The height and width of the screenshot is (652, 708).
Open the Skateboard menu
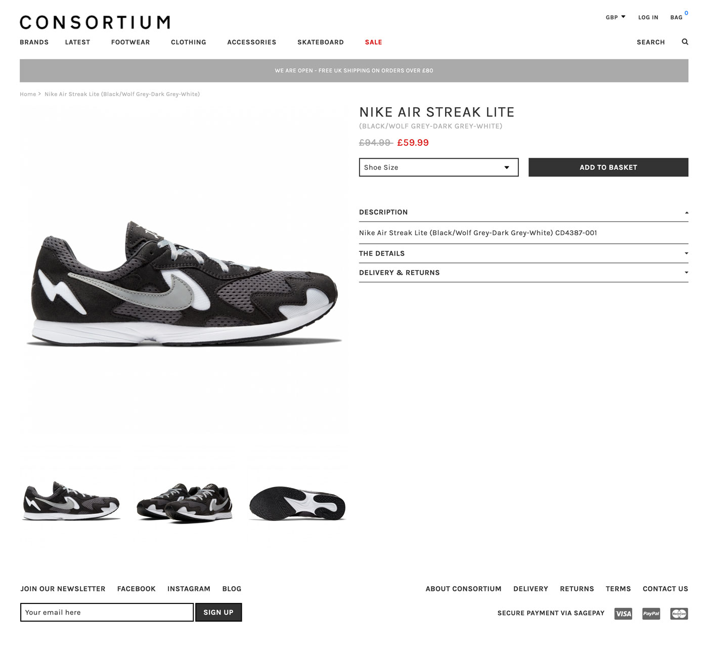pyautogui.click(x=321, y=42)
